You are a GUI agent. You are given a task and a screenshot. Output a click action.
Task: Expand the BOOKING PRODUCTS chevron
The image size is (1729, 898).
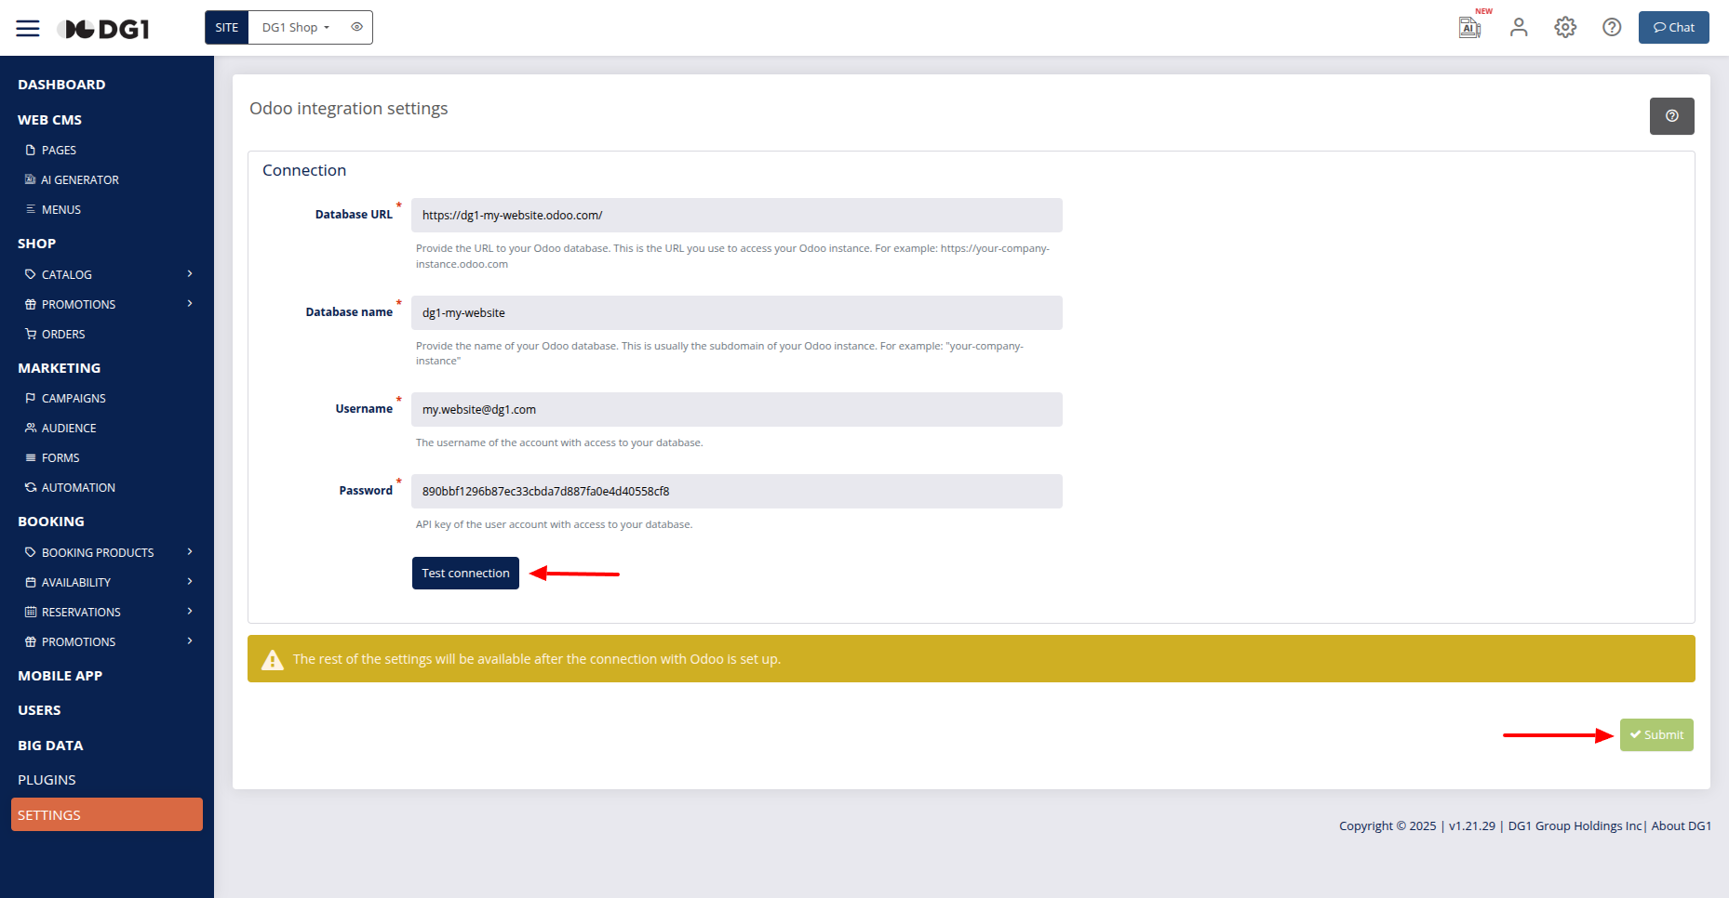[x=190, y=551]
